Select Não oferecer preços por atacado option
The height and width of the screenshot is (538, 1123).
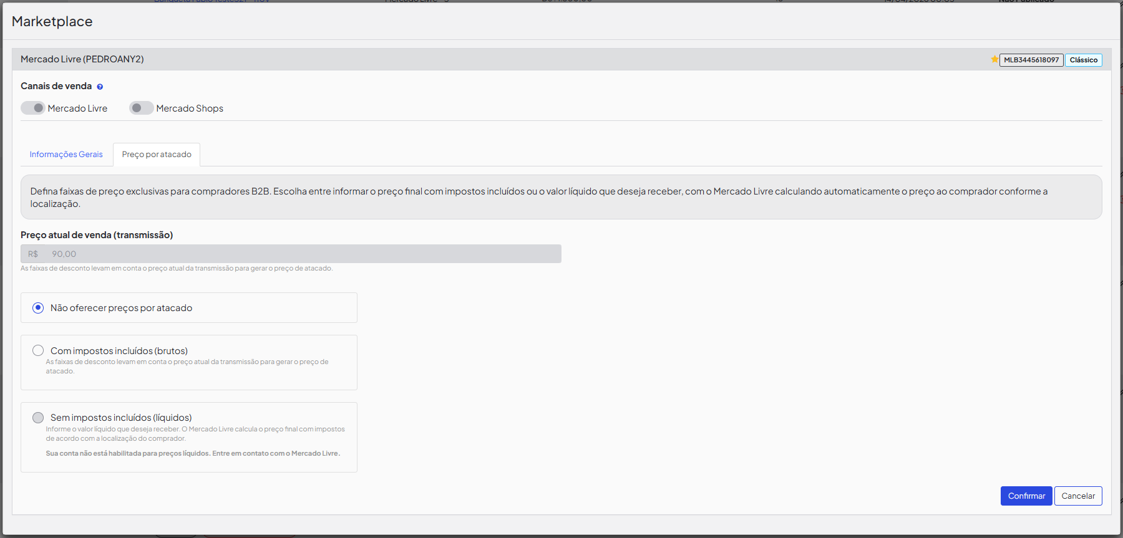[x=38, y=308]
